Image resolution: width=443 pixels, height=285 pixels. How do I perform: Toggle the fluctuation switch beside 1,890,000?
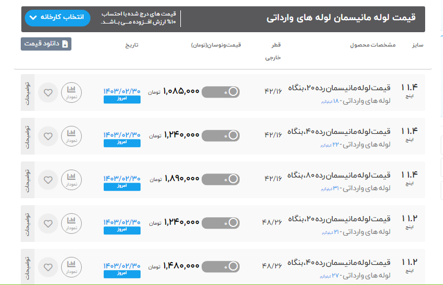click(221, 179)
